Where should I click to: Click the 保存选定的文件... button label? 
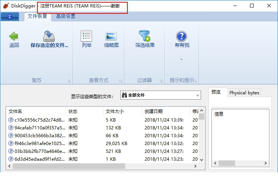tap(49, 45)
